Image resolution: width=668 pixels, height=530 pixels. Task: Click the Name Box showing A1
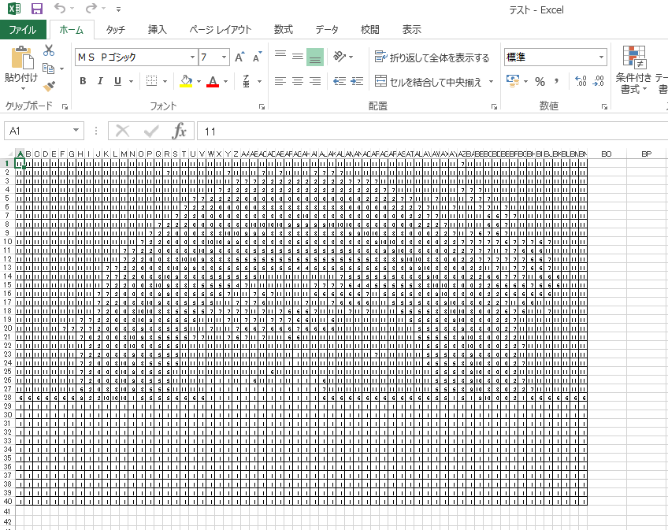coord(35,131)
